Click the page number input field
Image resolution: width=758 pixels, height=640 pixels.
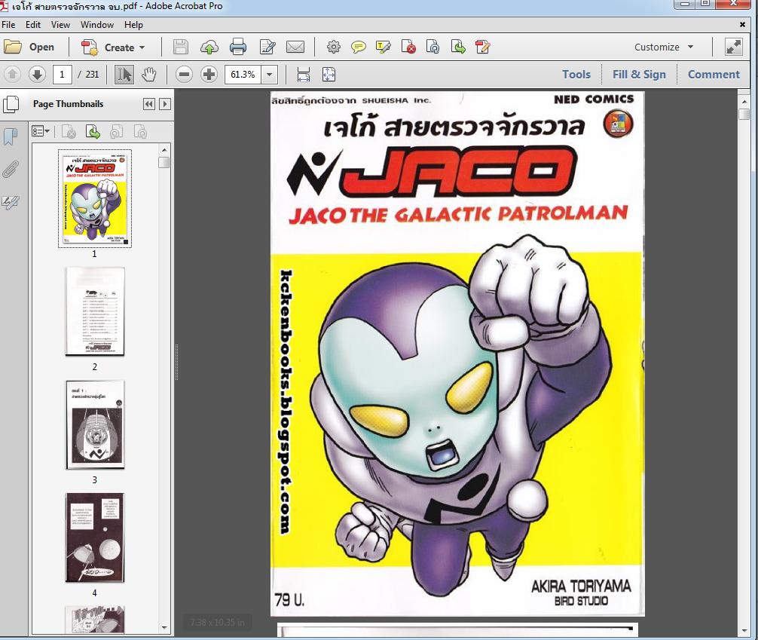[x=63, y=75]
